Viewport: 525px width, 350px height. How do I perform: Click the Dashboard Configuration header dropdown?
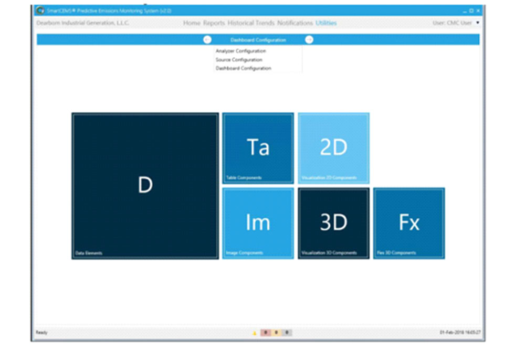pos(258,40)
